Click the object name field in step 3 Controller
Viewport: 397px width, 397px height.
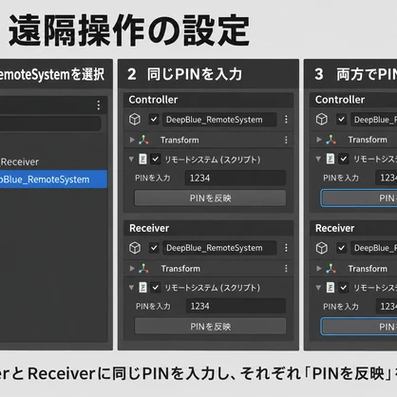click(x=374, y=120)
